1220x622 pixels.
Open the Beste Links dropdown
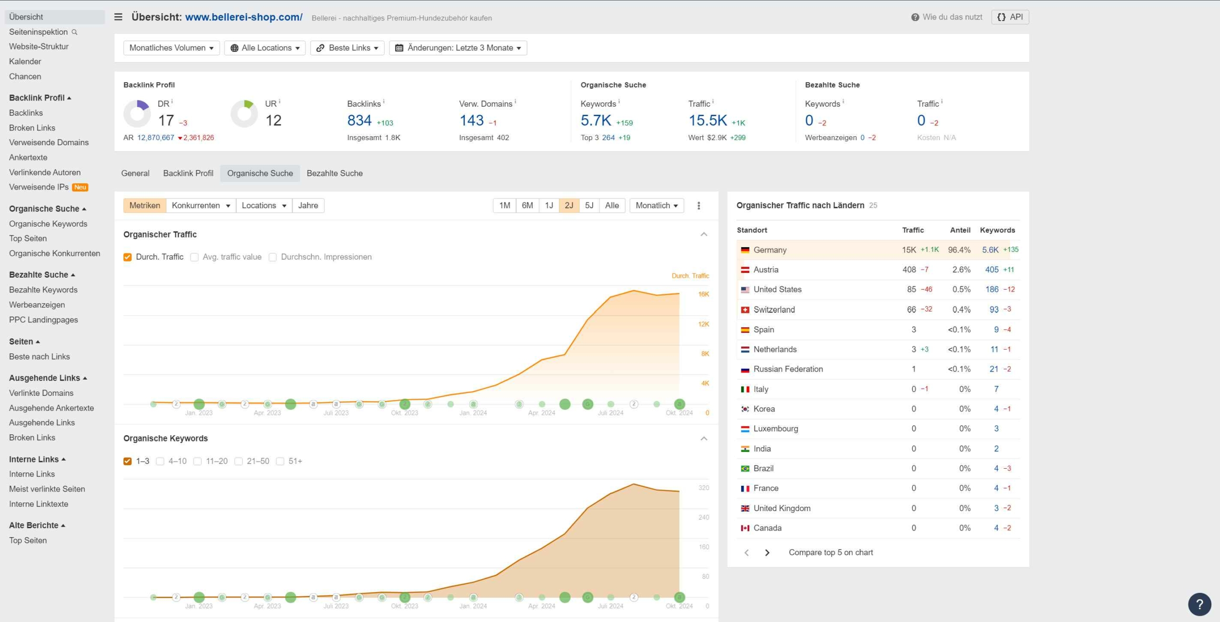click(347, 48)
